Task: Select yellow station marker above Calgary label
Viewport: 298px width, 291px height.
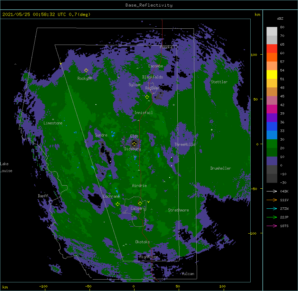Action: (x=140, y=204)
